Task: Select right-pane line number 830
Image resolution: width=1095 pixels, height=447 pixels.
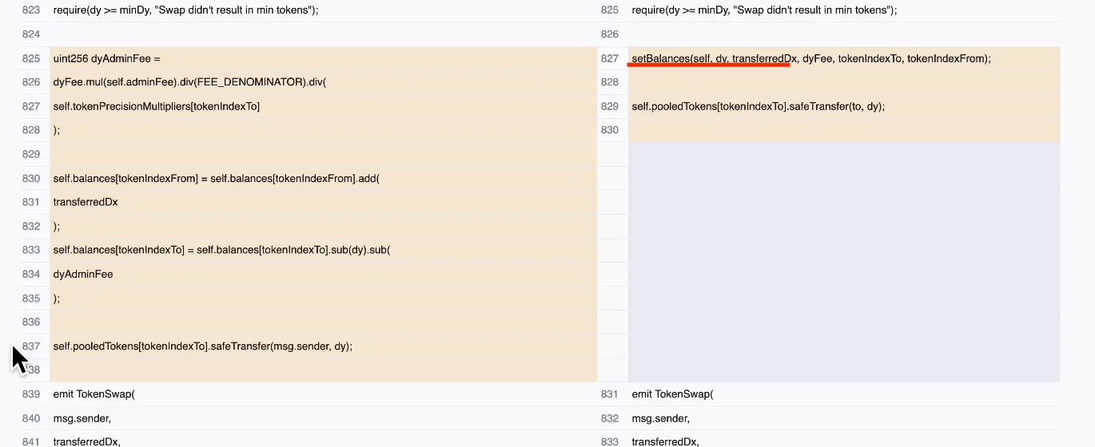Action: (x=610, y=130)
